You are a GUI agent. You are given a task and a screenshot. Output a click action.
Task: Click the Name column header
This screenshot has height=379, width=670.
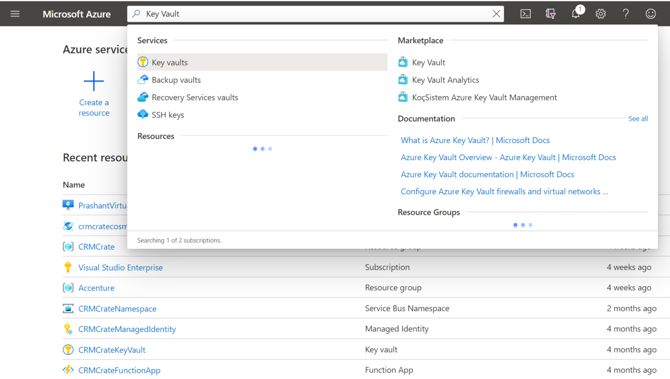coord(74,184)
